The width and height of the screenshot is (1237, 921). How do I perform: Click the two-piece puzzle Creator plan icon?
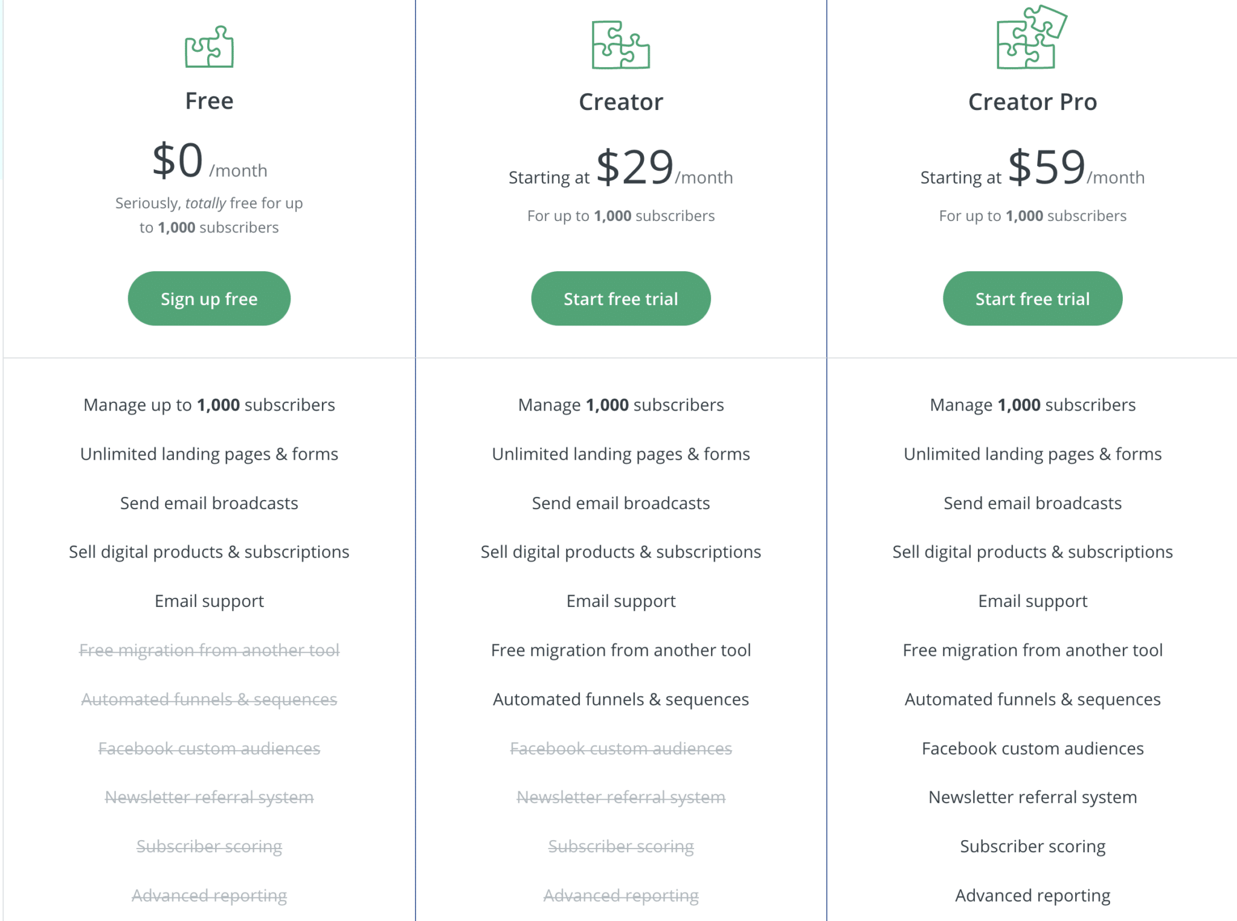tap(620, 45)
